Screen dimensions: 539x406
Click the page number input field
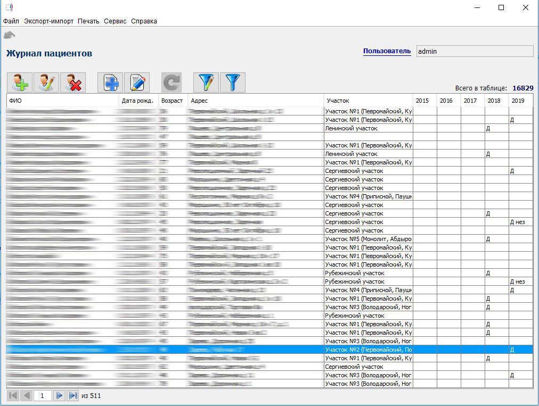tap(42, 395)
